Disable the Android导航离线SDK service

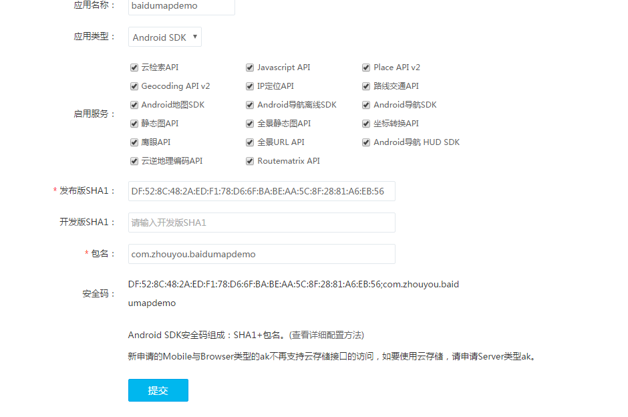(250, 105)
